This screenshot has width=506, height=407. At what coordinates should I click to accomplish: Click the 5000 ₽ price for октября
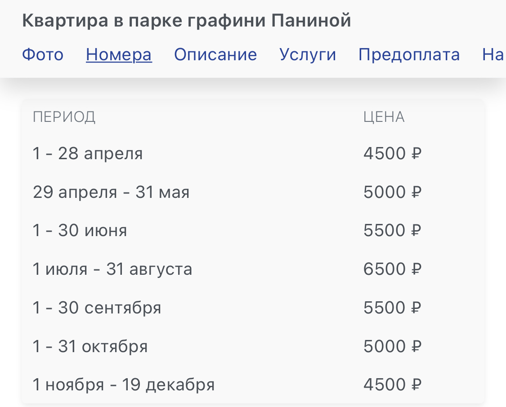pos(392,347)
